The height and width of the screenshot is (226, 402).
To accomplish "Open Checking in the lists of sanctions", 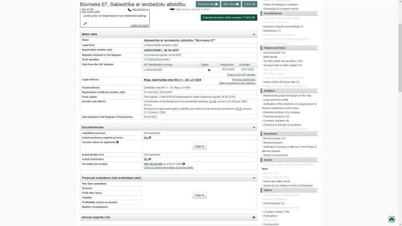I will pos(282,125).
